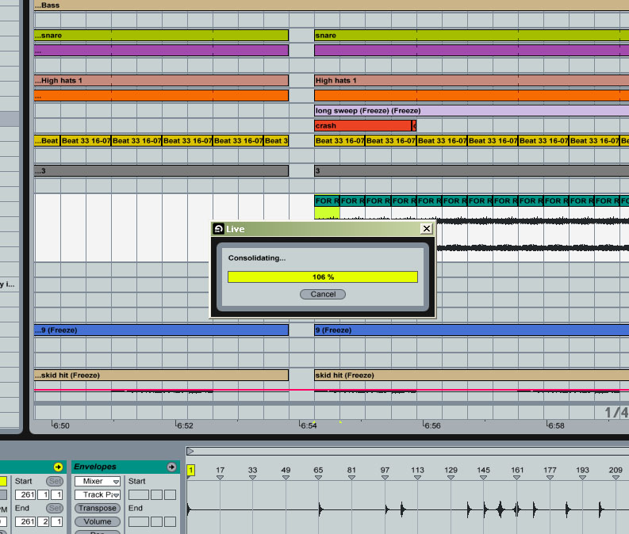Viewport: 629px width, 534px height.
Task: Click the Volume envelope button
Action: pyautogui.click(x=98, y=521)
